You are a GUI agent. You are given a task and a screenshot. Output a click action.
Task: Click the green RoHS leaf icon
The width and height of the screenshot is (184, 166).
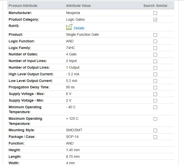[69, 27]
